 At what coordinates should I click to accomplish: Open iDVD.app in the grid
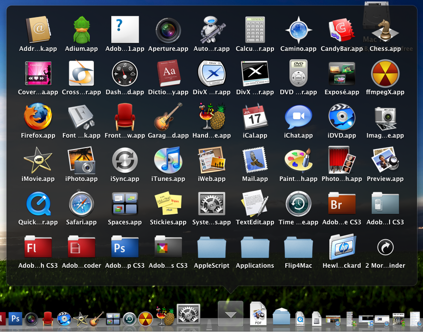point(342,117)
